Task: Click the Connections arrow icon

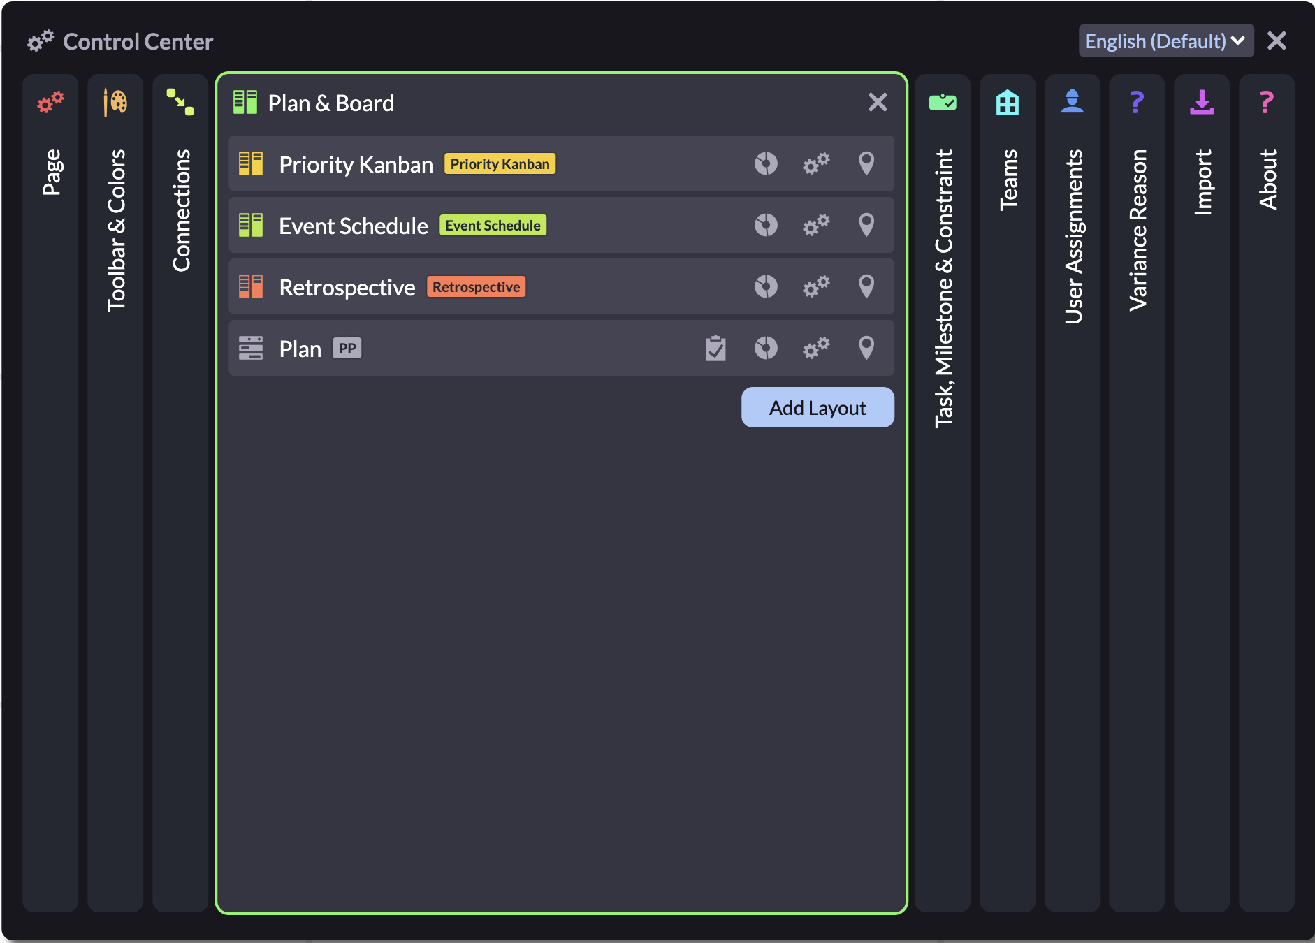Action: pyautogui.click(x=180, y=103)
